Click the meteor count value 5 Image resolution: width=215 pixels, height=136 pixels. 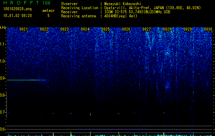(x=49, y=16)
